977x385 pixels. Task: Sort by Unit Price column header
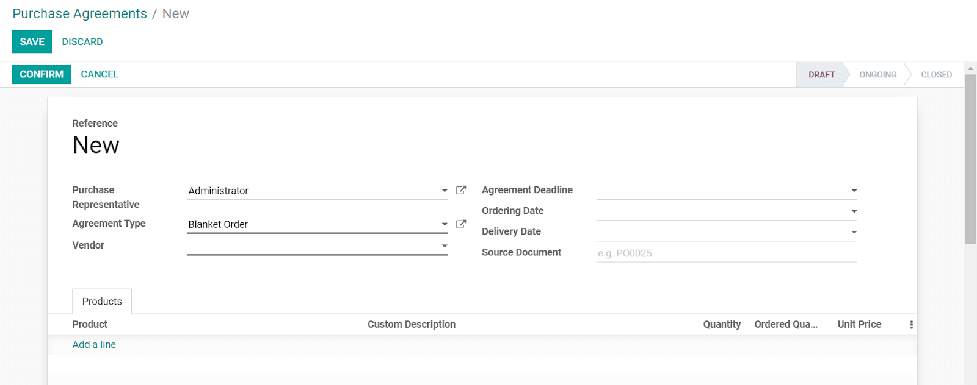click(859, 324)
